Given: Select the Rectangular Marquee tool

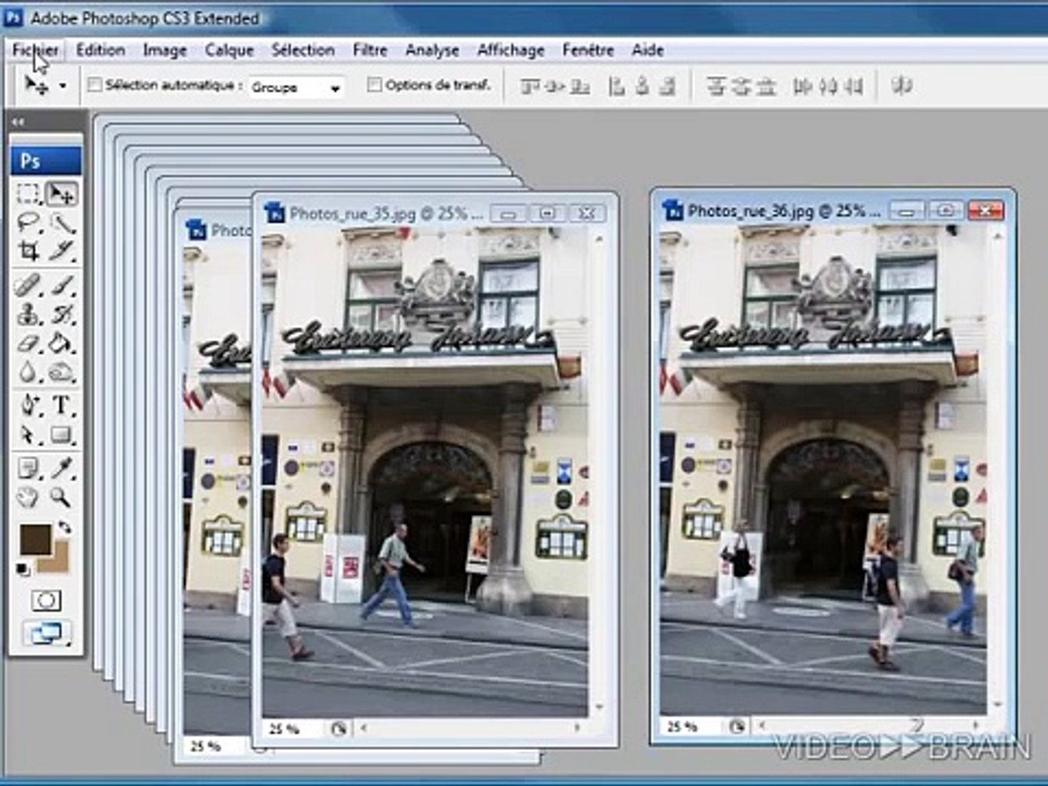Looking at the screenshot, I should tap(28, 194).
